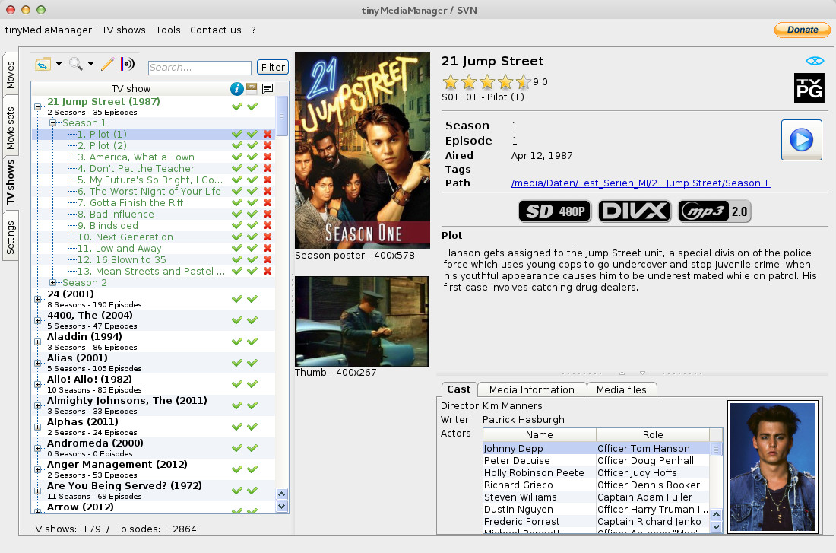
Task: Click the TV show list scroll-up arrow
Action: [281, 494]
